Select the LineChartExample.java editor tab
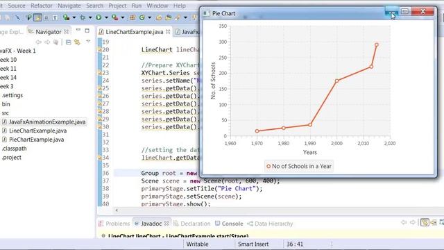 134,32
